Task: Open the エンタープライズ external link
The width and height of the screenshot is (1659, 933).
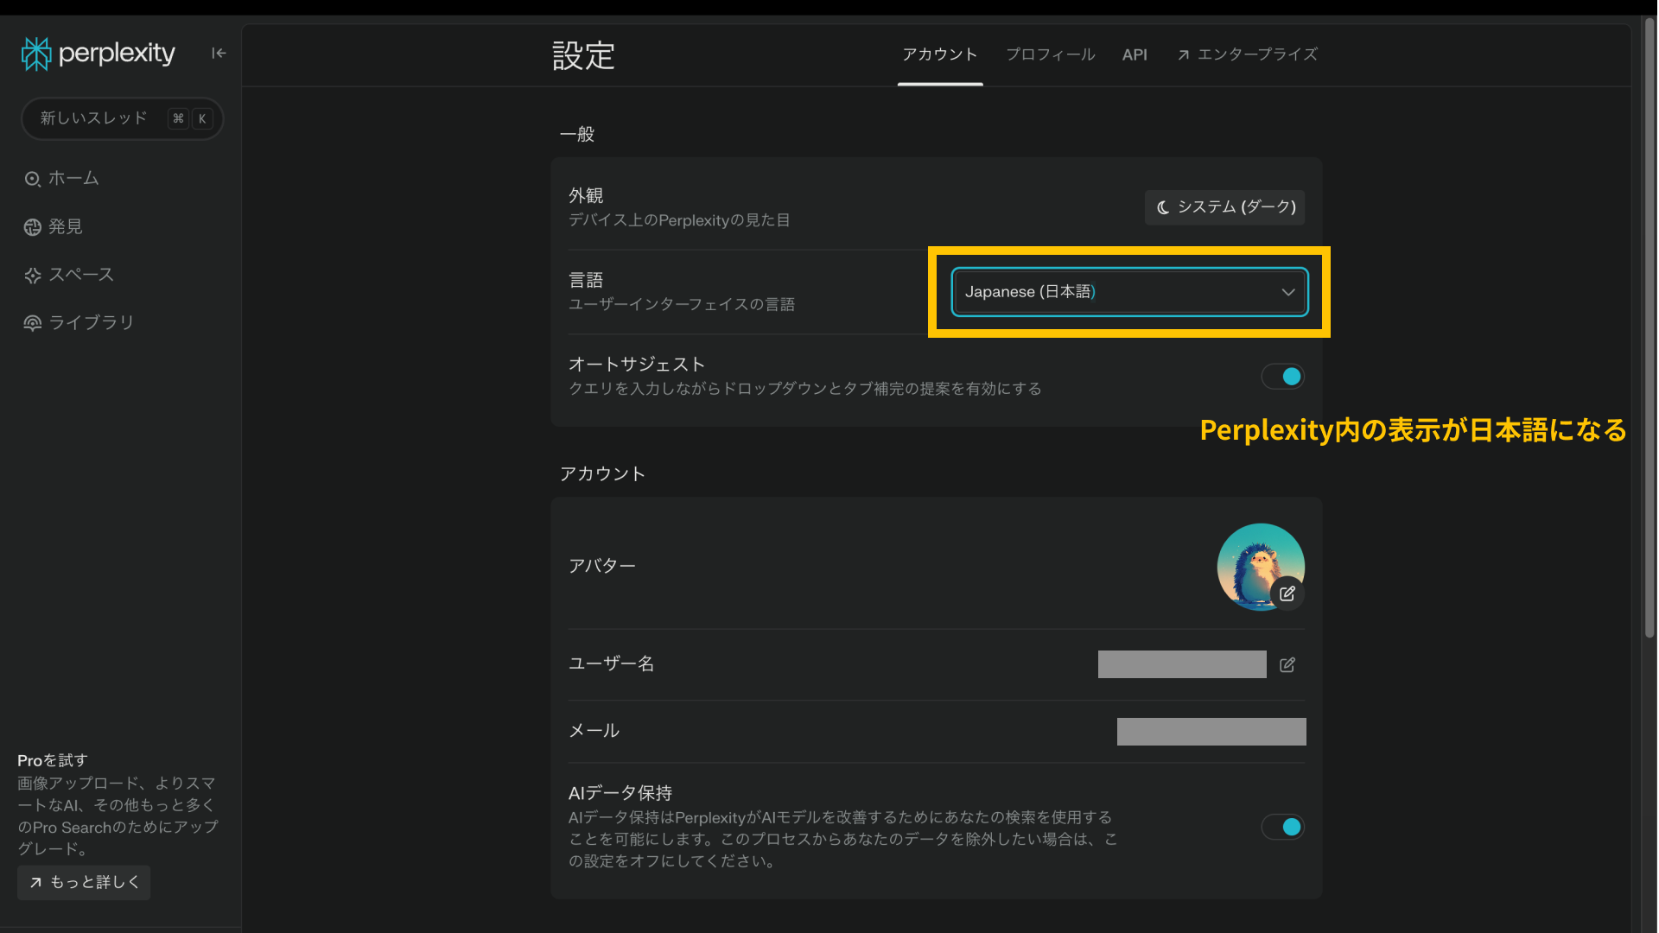Action: coord(1247,54)
